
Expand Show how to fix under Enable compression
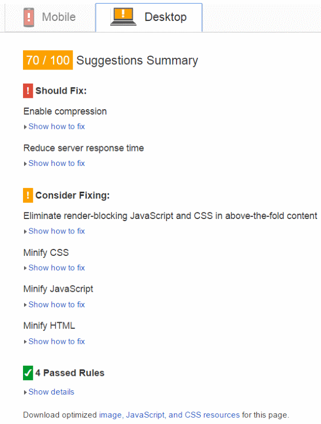tap(57, 126)
